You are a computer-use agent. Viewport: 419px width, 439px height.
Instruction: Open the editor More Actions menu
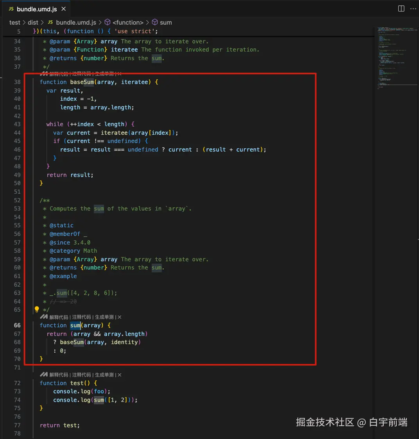pyautogui.click(x=413, y=9)
